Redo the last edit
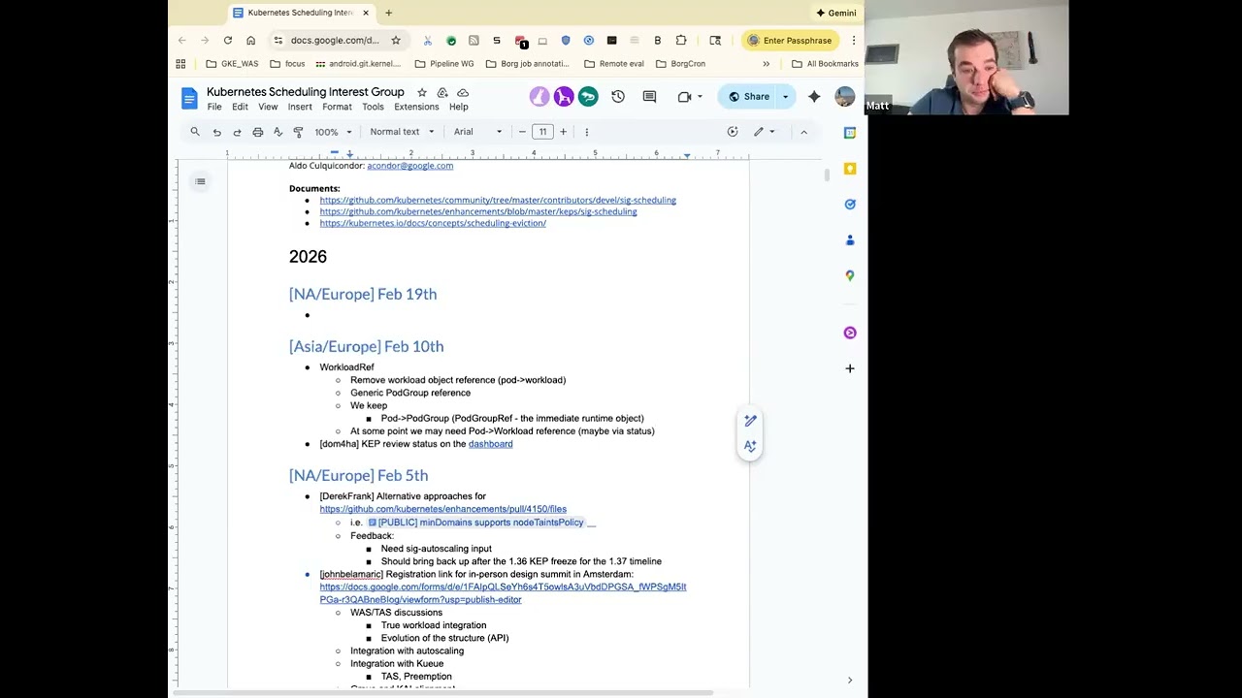1242x698 pixels. pos(237,132)
